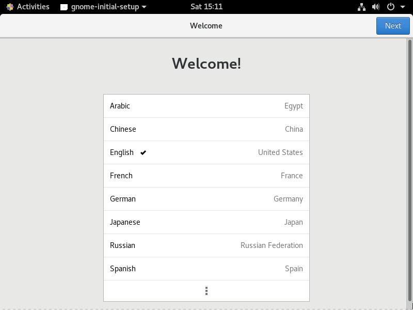Viewport: 413px width, 310px height.
Task: Select Russian as the language
Action: pos(206,245)
